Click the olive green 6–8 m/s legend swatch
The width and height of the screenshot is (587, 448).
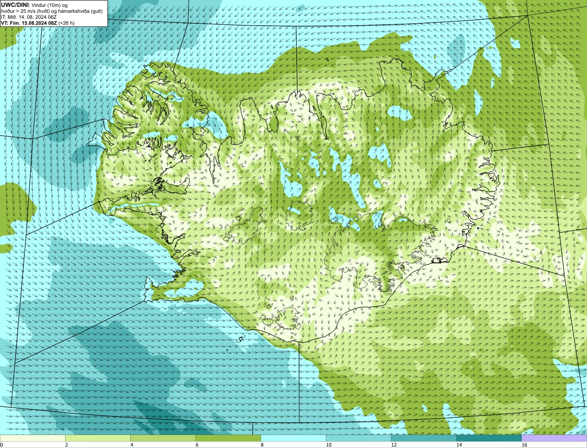[x=228, y=438]
